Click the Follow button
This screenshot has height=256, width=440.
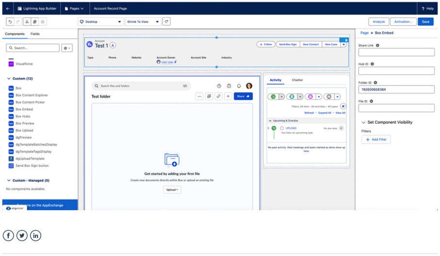pyautogui.click(x=265, y=45)
